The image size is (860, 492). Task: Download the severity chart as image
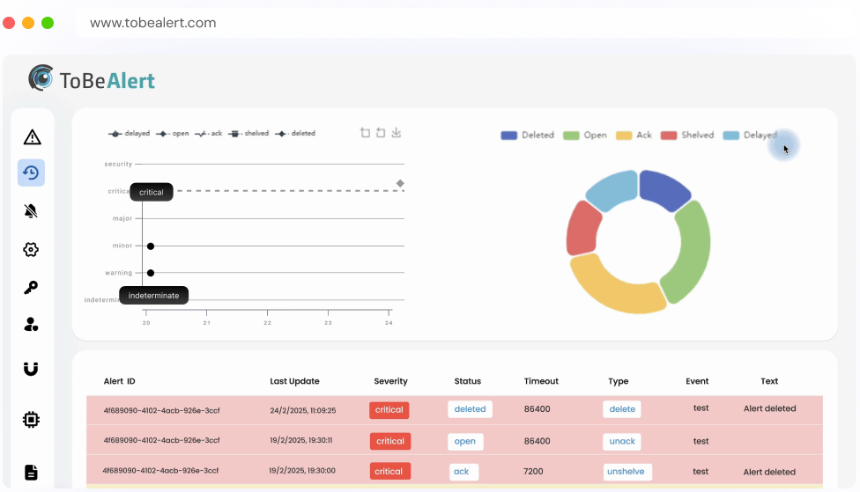(397, 133)
